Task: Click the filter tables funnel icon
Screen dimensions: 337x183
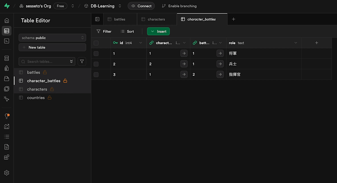Action: pyautogui.click(x=82, y=61)
